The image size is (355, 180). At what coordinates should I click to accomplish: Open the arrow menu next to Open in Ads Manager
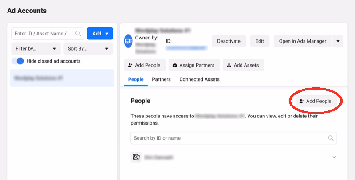pos(338,41)
